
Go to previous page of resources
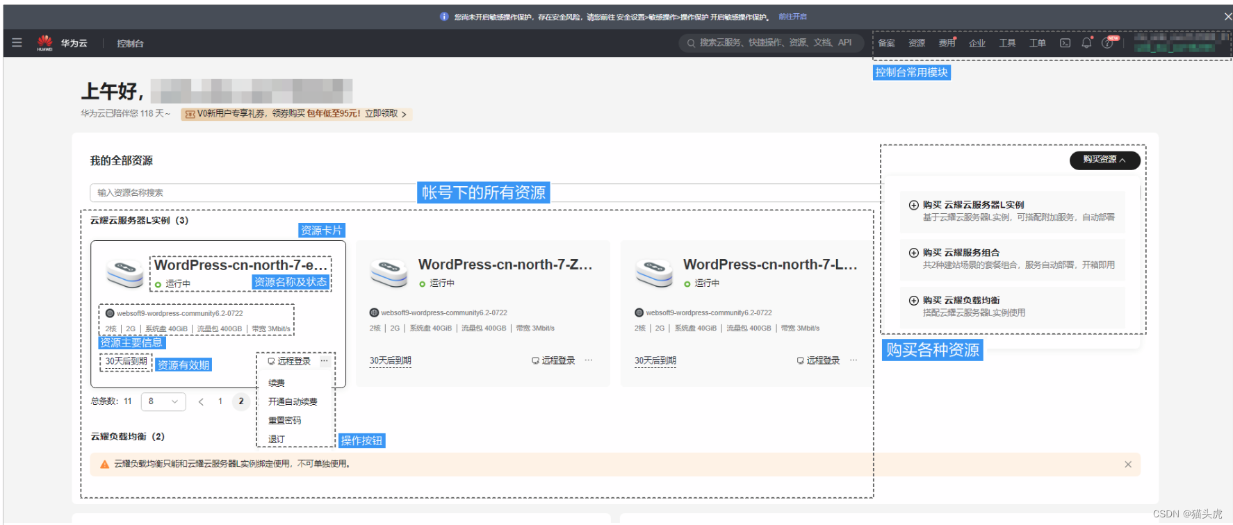(x=201, y=401)
